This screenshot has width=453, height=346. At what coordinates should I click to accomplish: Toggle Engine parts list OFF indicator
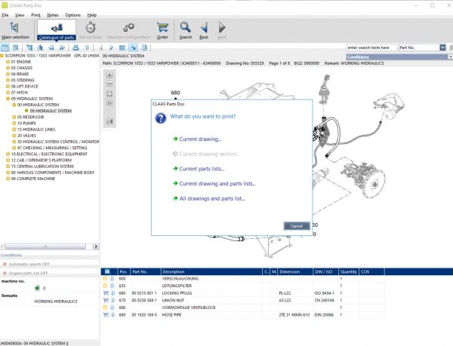tap(27, 272)
